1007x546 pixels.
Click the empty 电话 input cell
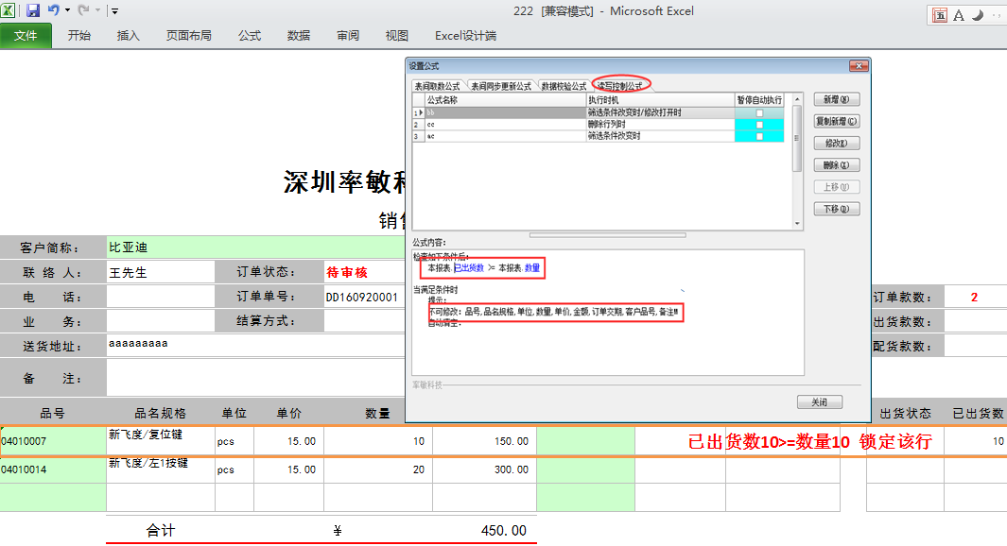161,297
